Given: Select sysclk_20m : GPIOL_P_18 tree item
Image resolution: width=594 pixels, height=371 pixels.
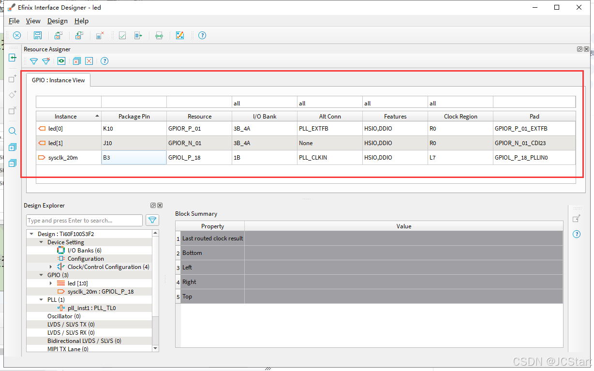Looking at the screenshot, I should coord(100,292).
